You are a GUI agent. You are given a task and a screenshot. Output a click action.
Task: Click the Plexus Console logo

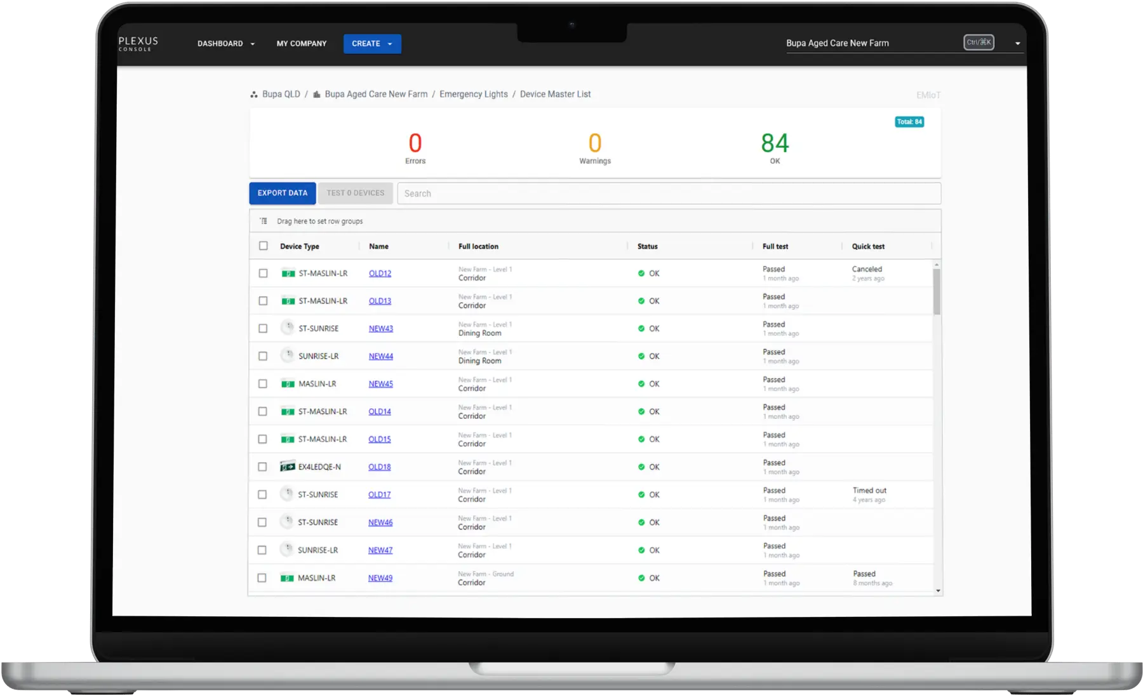click(x=138, y=43)
